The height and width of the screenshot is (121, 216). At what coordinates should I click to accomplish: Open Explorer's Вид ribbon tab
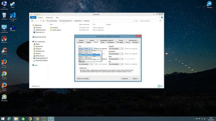point(57,17)
